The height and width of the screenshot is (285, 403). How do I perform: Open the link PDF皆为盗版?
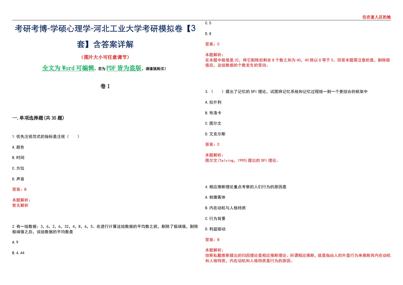coord(124,68)
